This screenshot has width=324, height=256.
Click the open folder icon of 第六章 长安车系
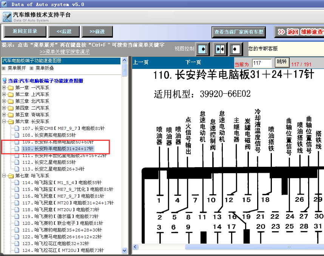(11, 122)
